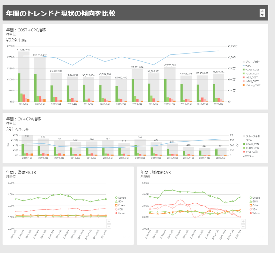The image size is (275, 253).
Task: Zoom in on the CVR chart
Action: point(243,221)
